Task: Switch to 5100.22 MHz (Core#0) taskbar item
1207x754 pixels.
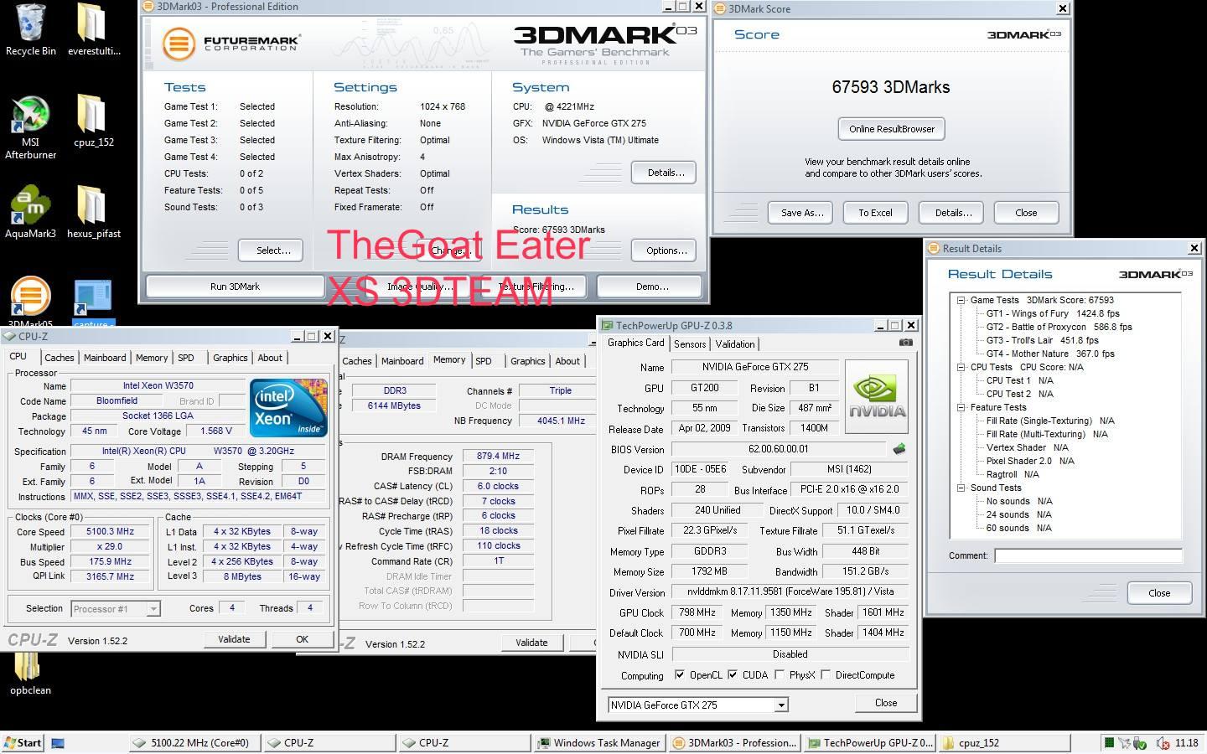Action: pos(194,742)
